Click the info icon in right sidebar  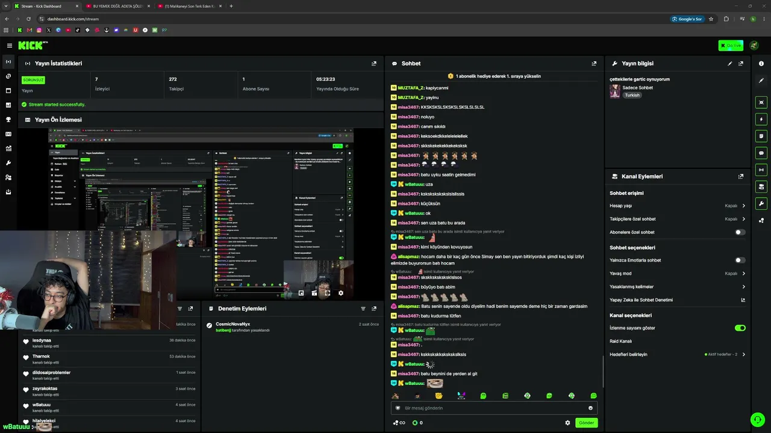point(761,64)
